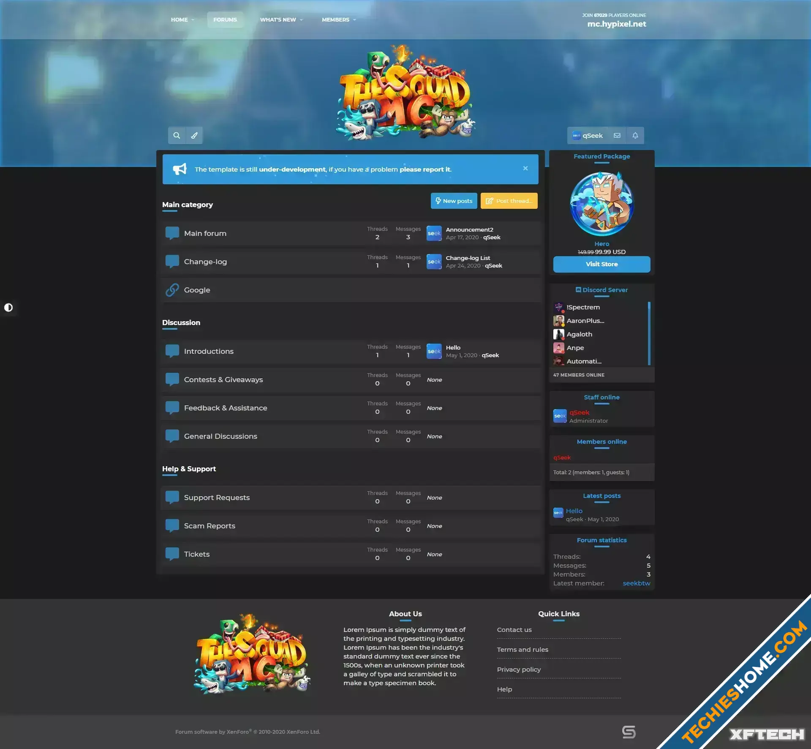Click avatar in Latest posts widget
The width and height of the screenshot is (811, 749).
point(558,513)
